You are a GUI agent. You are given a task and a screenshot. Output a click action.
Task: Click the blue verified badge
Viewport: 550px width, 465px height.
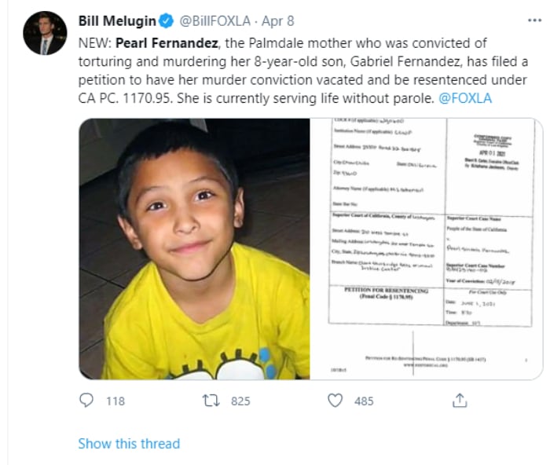167,21
